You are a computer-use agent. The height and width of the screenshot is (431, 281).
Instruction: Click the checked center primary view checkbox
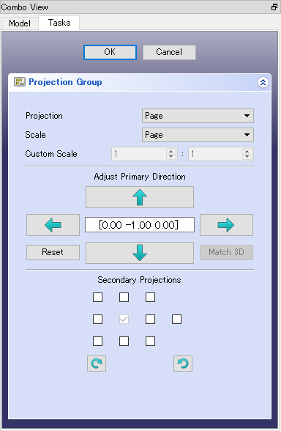[x=124, y=319]
